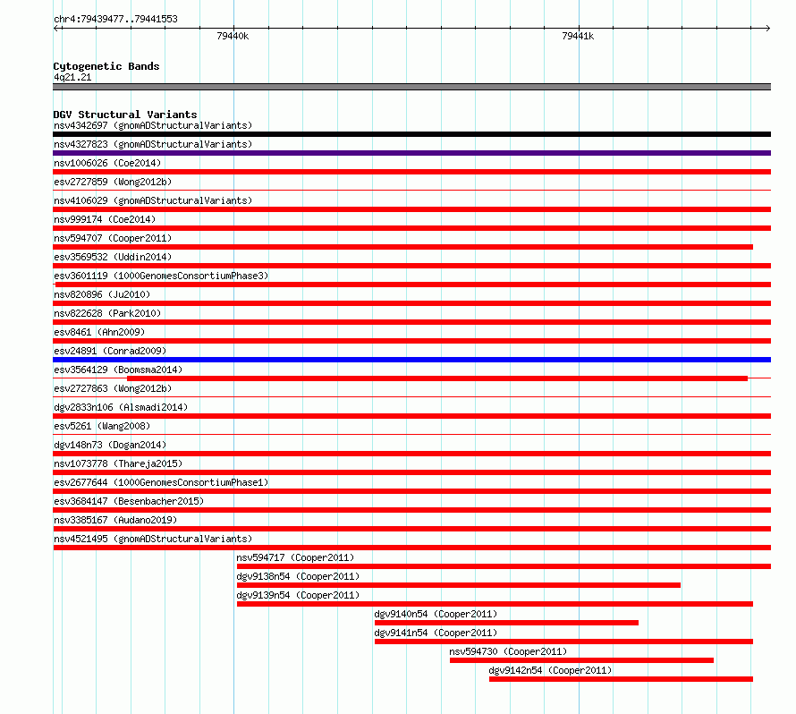Image resolution: width=796 pixels, height=714 pixels.
Task: Open the DGV Structural Variants track title
Action: 125,115
